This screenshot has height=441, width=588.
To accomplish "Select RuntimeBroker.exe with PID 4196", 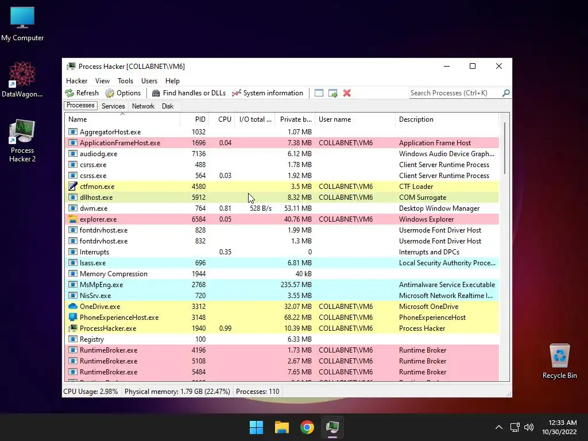I will tap(282, 350).
